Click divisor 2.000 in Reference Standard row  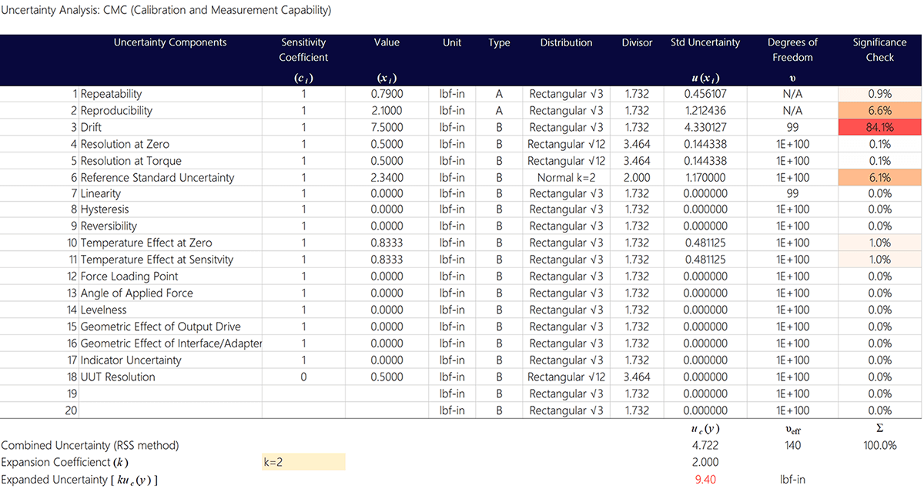[x=637, y=178]
